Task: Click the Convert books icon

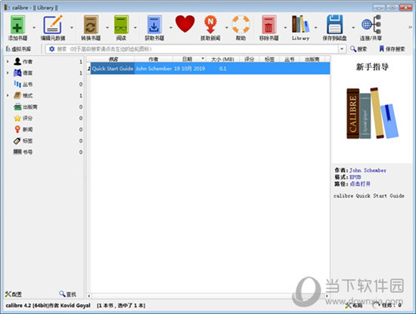Action: (91, 25)
